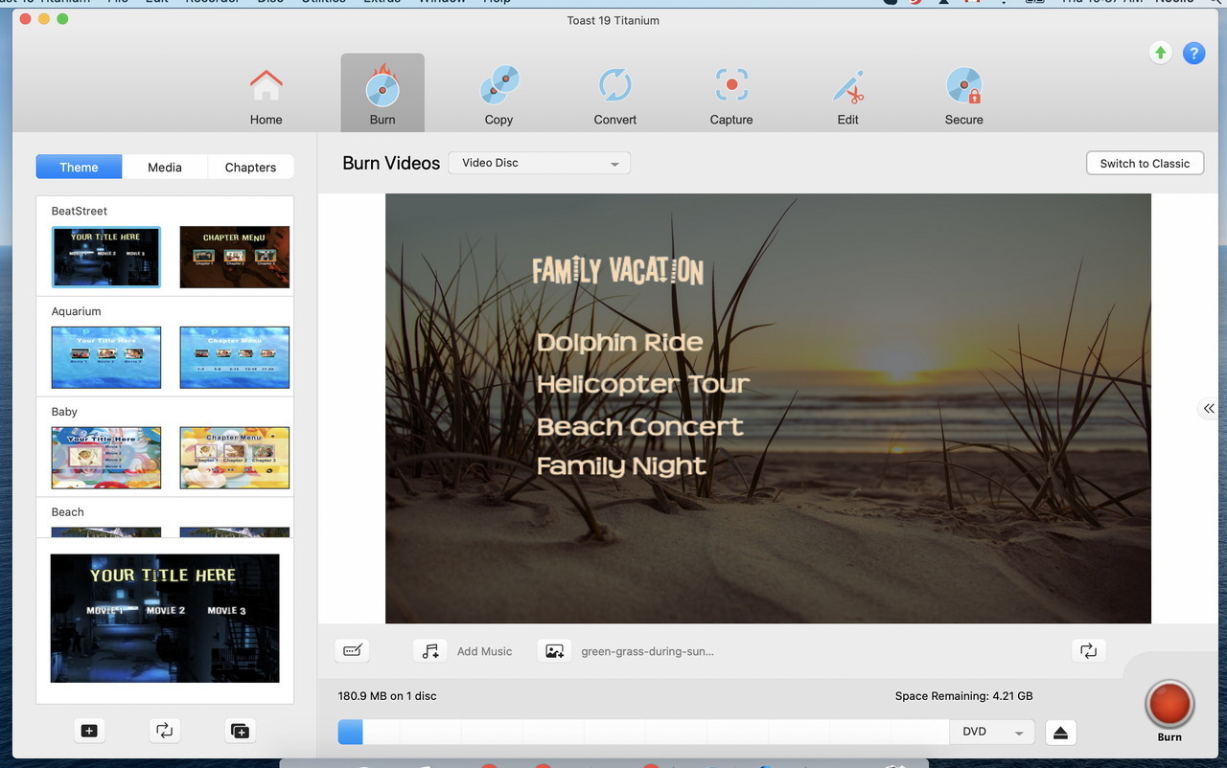The width and height of the screenshot is (1227, 768).
Task: Select the Convert tool icon
Action: point(614,93)
